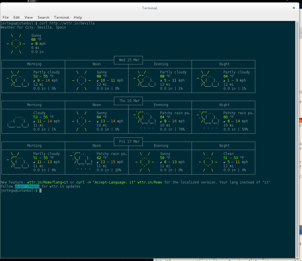302x261 pixels.
Task: Click the terminal vertical scrollbar
Action: [x=297, y=139]
